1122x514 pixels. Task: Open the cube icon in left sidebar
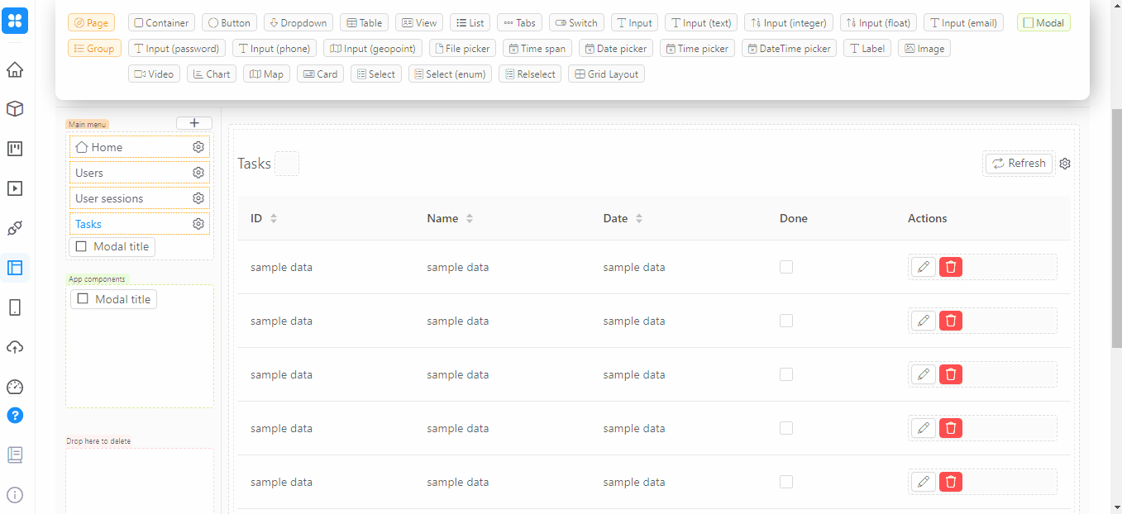click(x=15, y=109)
